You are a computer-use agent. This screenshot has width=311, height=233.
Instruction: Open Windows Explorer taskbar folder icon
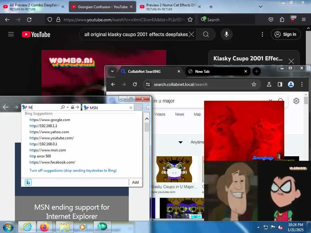(x=65, y=227)
